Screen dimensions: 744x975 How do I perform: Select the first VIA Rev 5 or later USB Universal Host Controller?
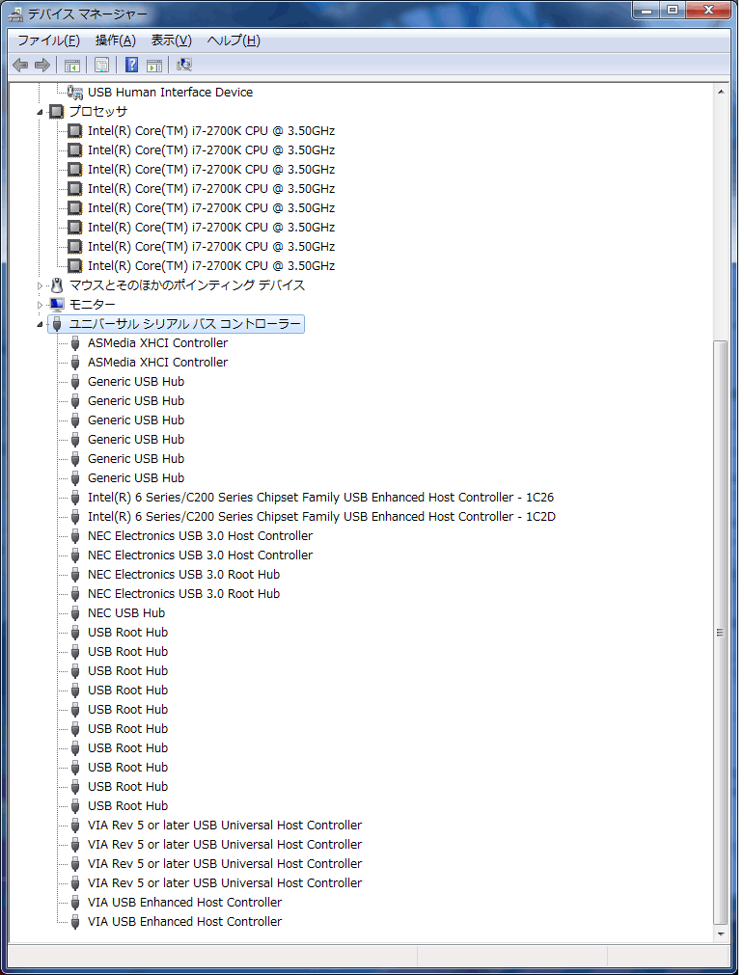tap(225, 825)
